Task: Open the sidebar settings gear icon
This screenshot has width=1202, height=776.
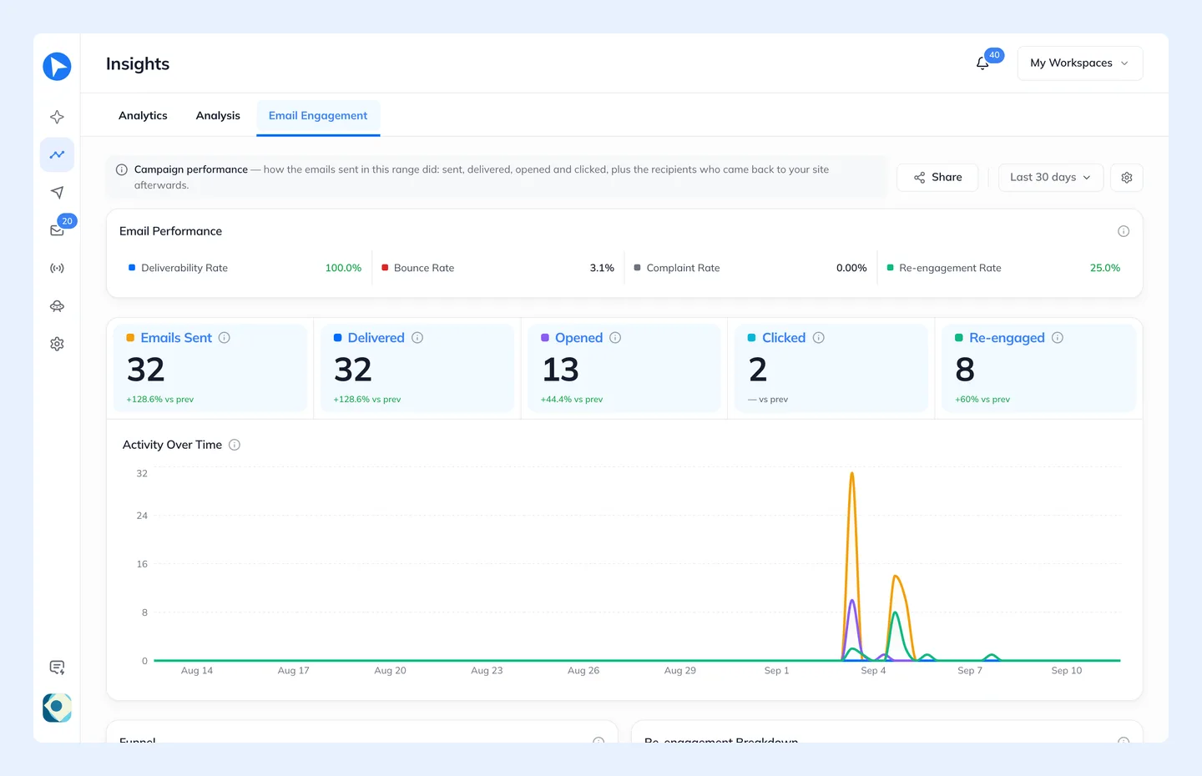Action: [x=57, y=344]
